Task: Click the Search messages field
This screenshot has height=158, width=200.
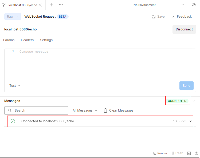Action: [36, 110]
